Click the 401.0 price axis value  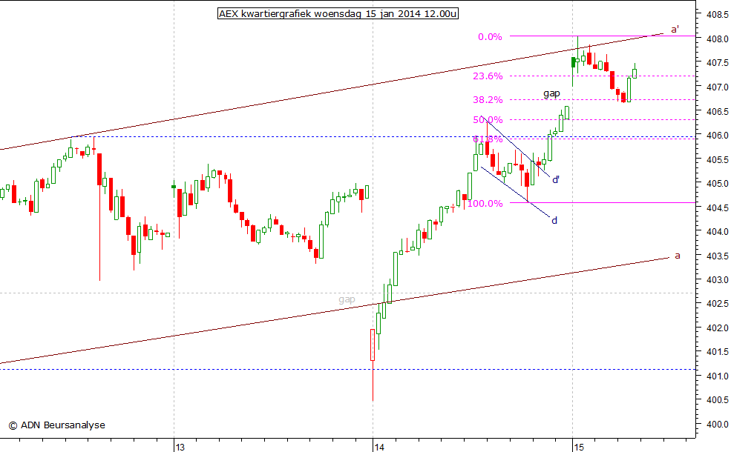[717, 376]
